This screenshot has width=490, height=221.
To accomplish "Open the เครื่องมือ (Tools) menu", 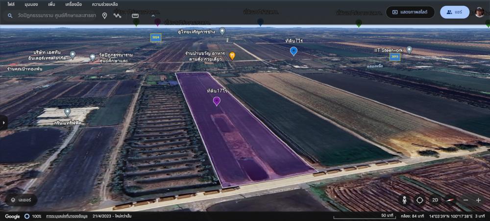I will [73, 4].
